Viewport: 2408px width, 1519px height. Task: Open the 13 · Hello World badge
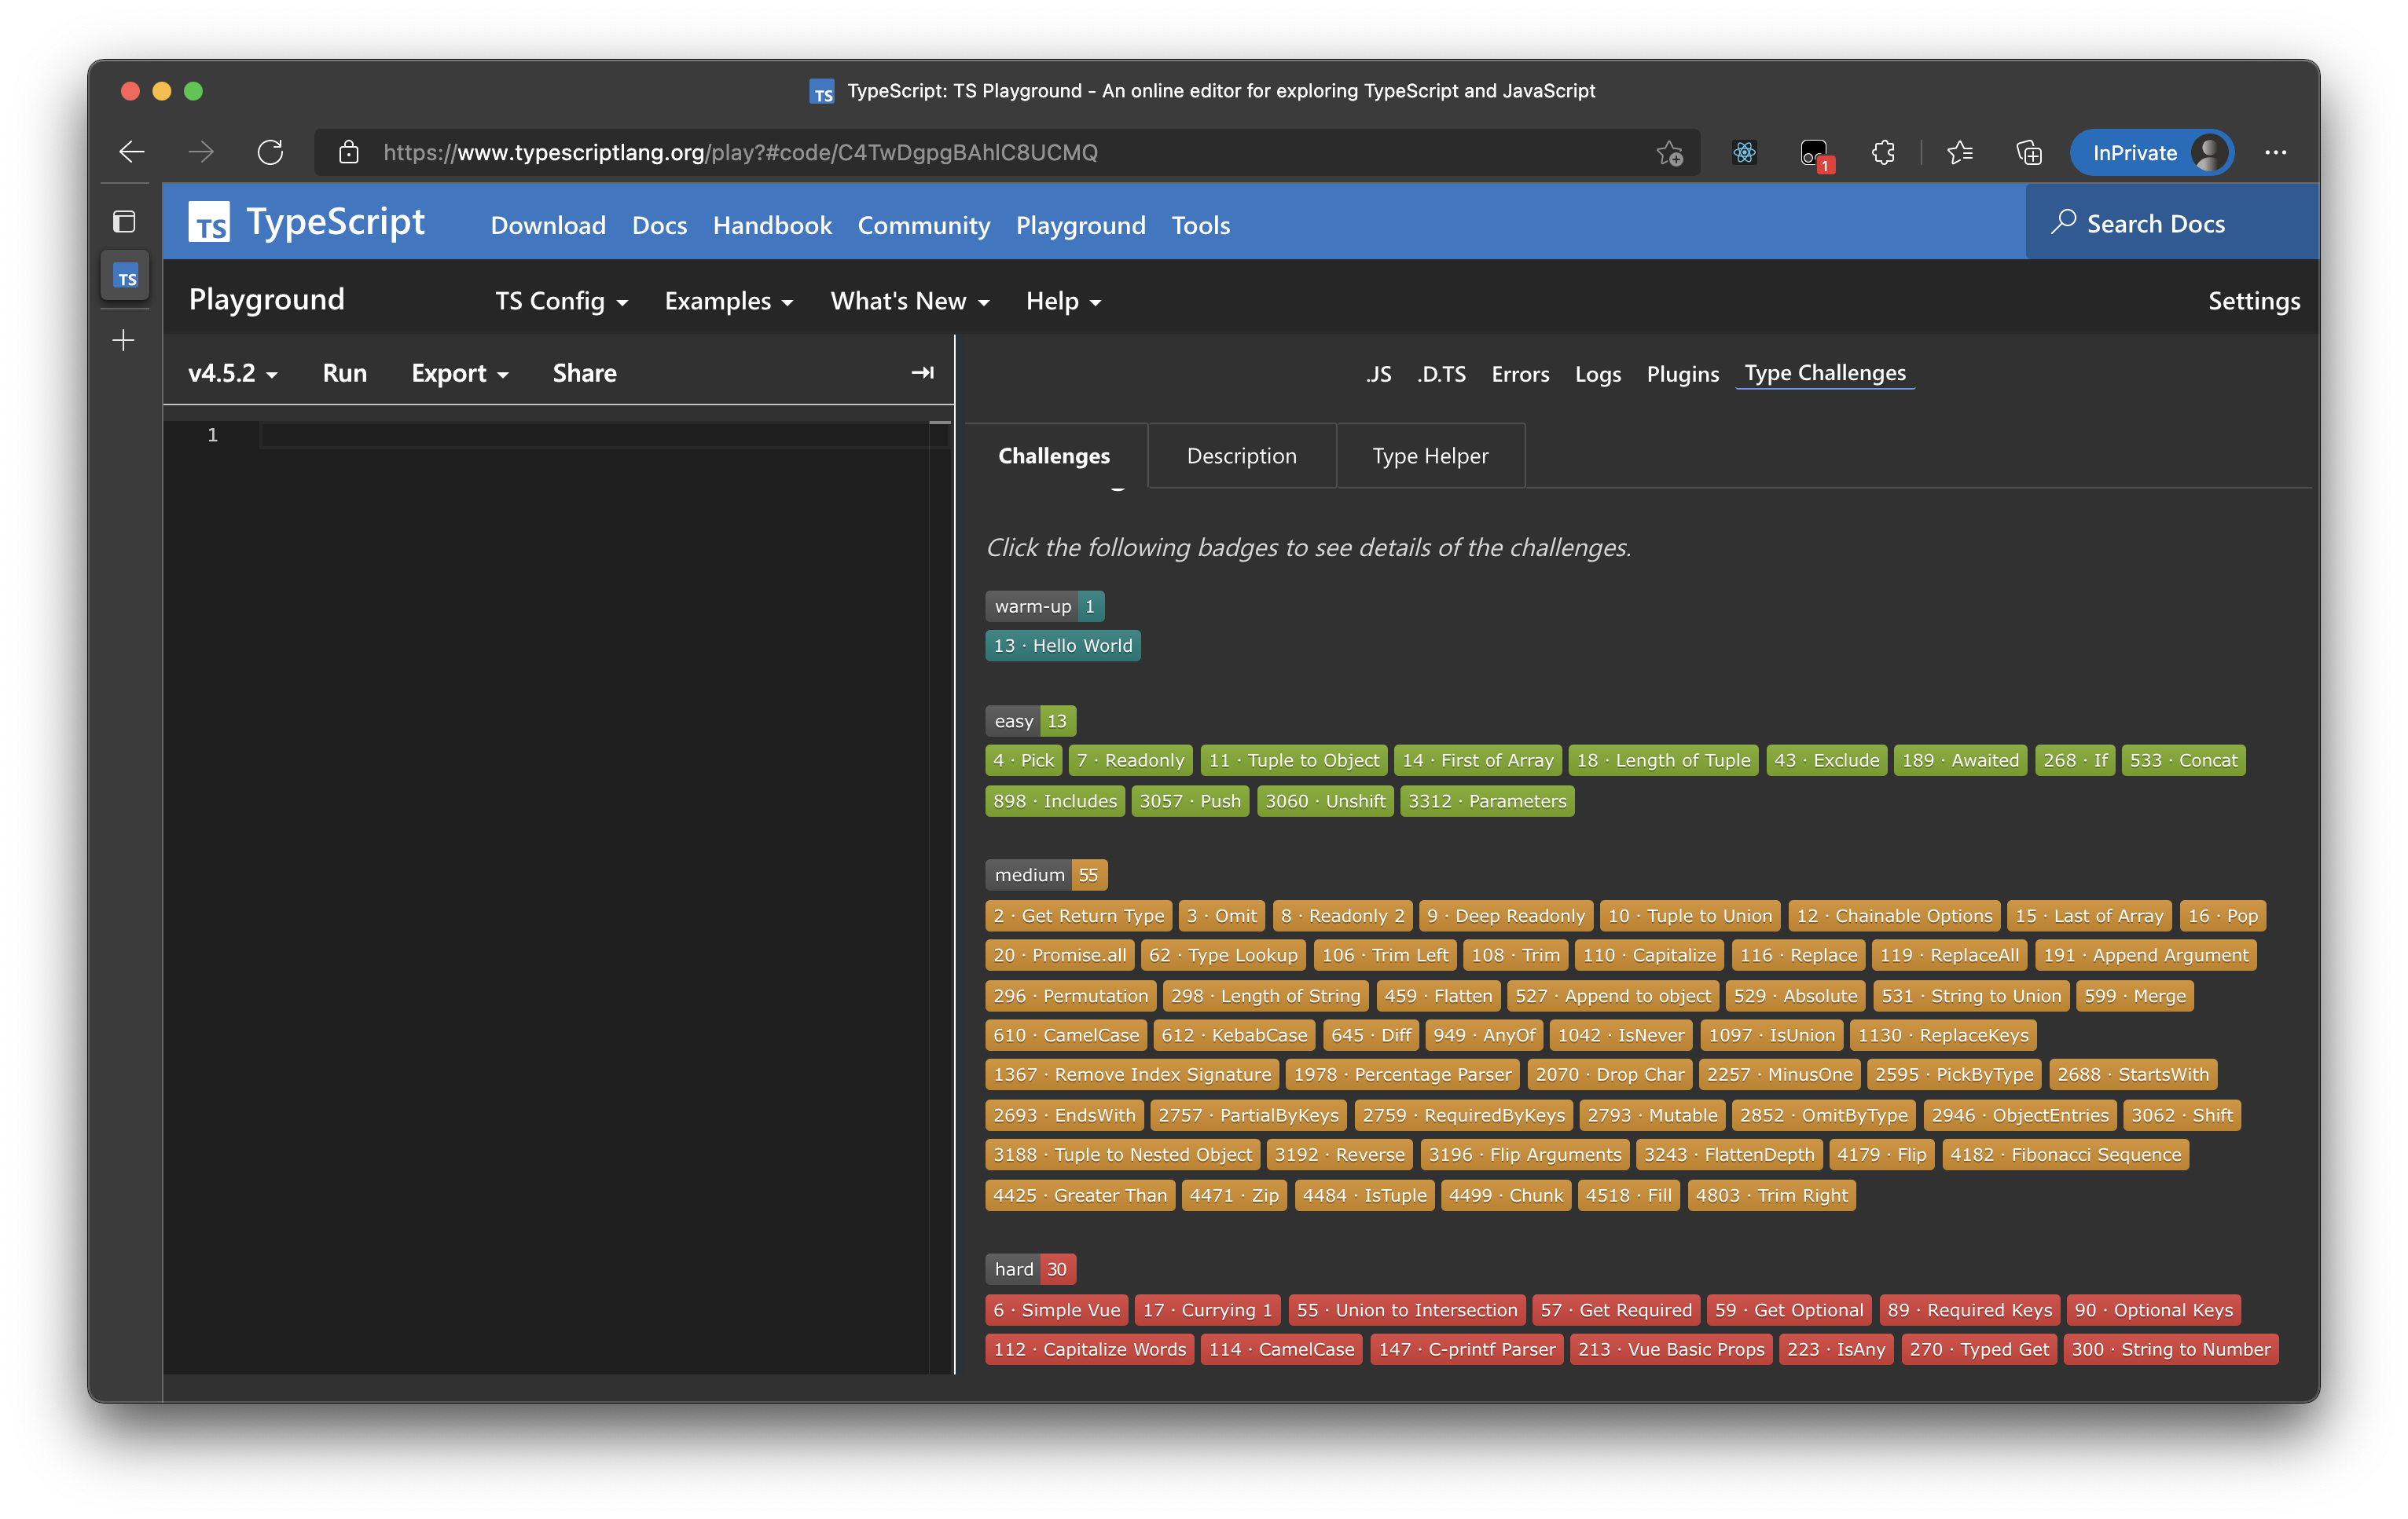tap(1063, 646)
